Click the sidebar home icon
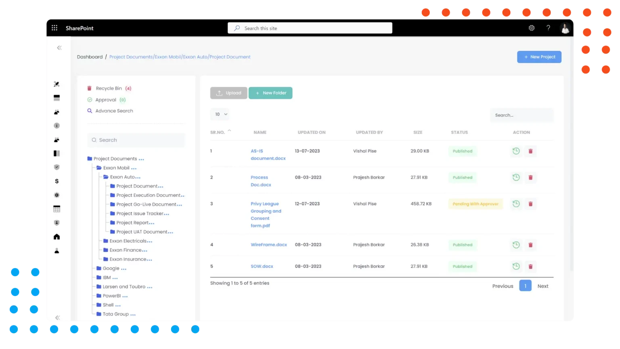 click(x=57, y=237)
